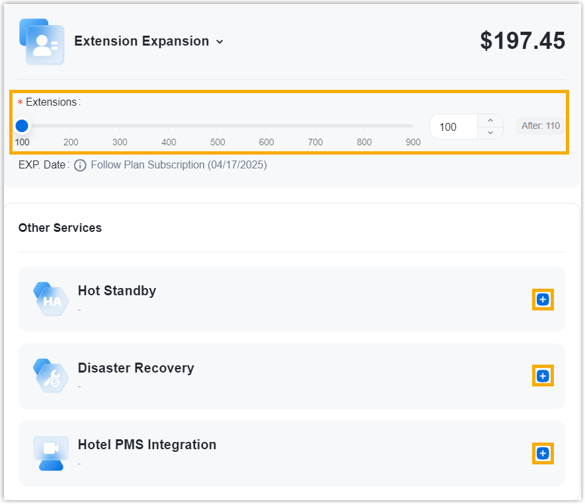The image size is (585, 504).
Task: Click the Follow Plan Subscription date text
Action: click(178, 165)
